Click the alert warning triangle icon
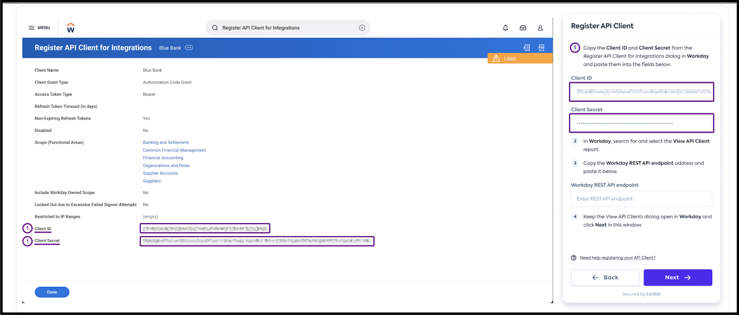This screenshot has width=739, height=315. point(496,58)
